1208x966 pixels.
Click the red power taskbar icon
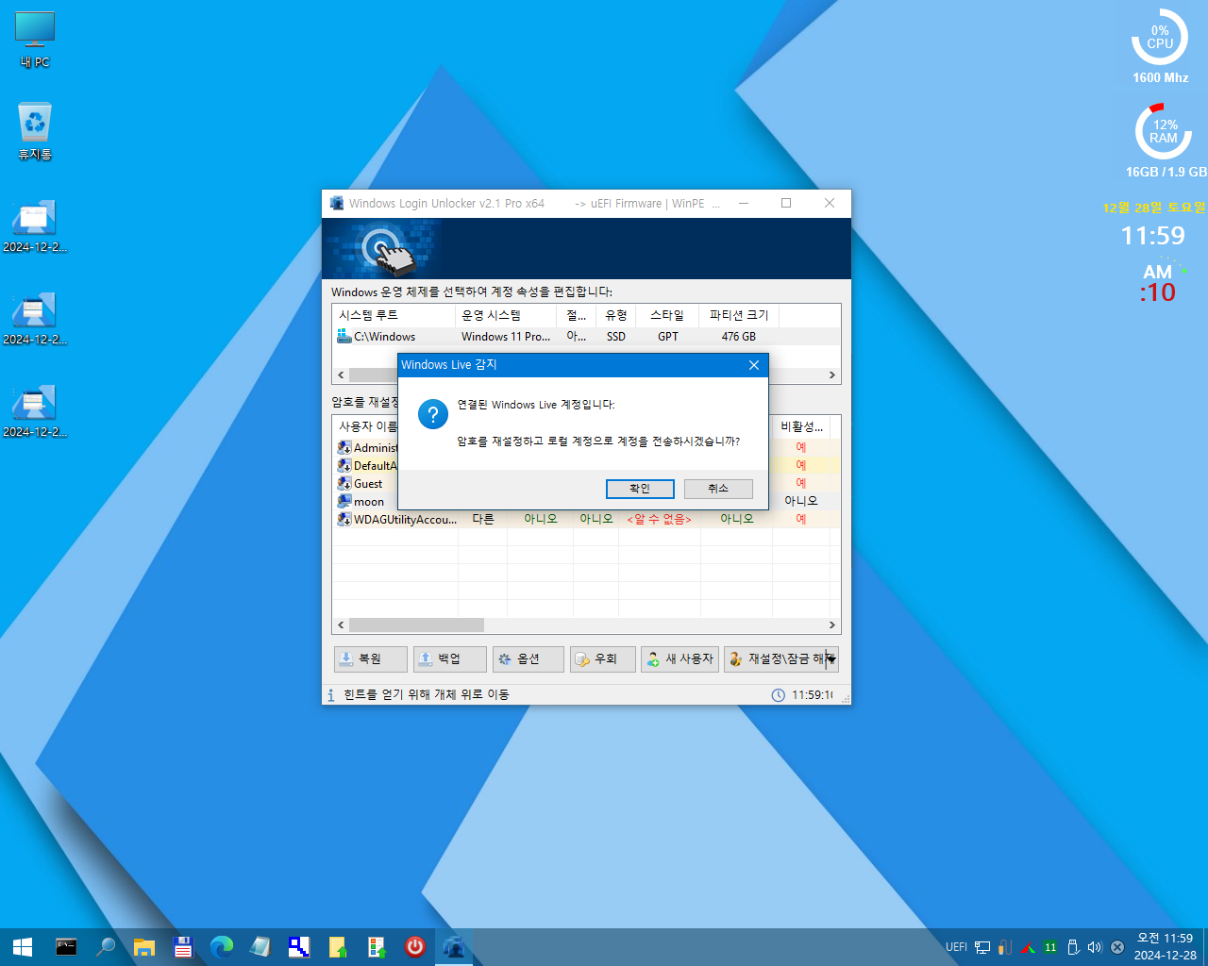coord(415,947)
